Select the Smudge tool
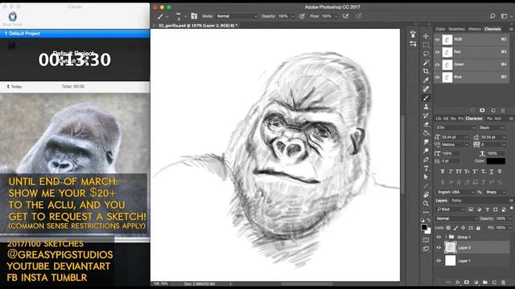This screenshot has width=515, height=289. pos(426,142)
